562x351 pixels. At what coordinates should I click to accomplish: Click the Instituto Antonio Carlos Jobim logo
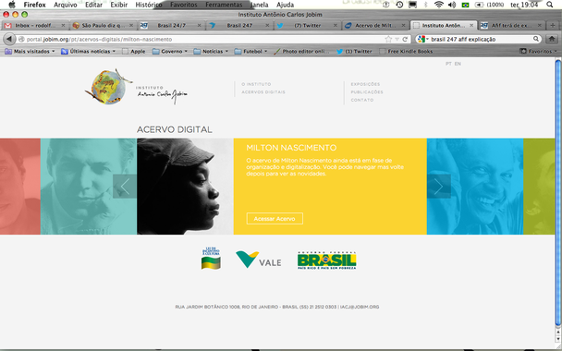[x=136, y=87]
